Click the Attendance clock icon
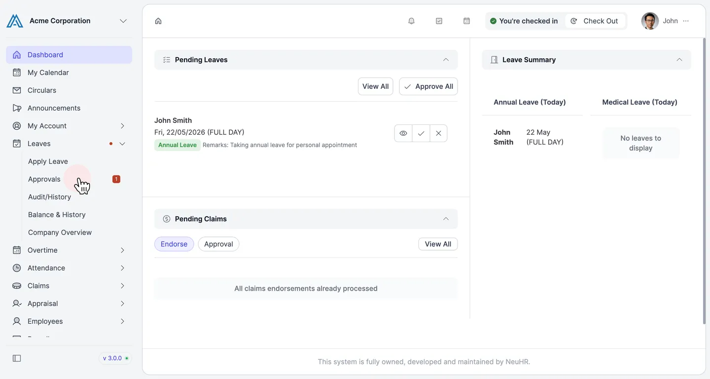The image size is (710, 379). [x=17, y=268]
